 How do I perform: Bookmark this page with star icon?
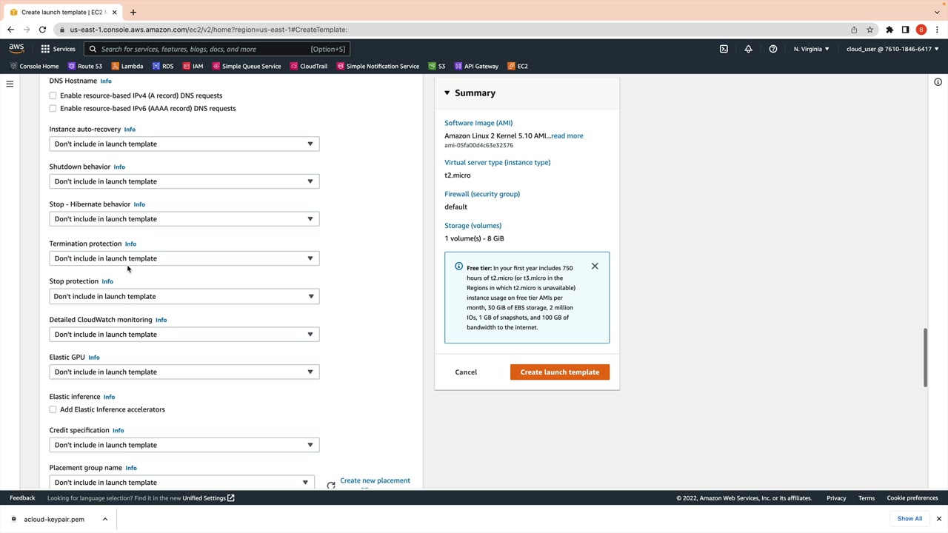tap(870, 30)
